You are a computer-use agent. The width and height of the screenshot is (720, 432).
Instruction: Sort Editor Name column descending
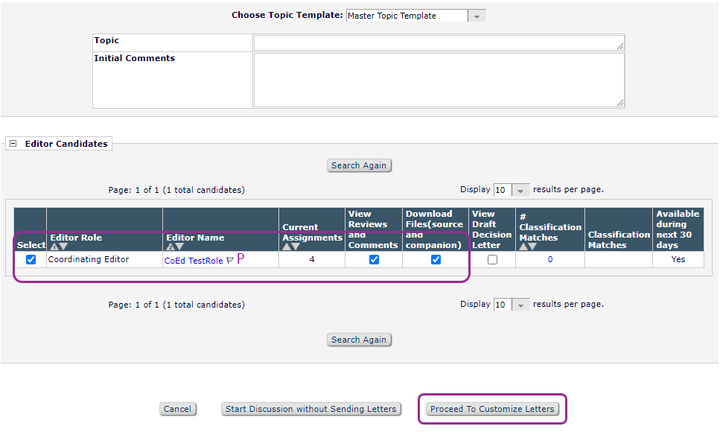coord(179,247)
